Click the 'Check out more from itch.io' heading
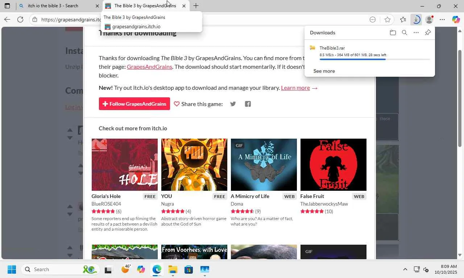This screenshot has height=278, width=464. (133, 128)
